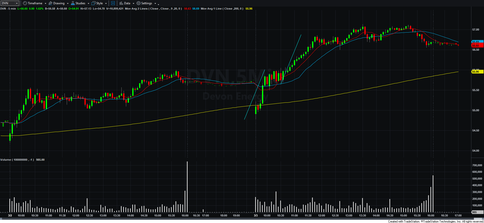Click the Drawing pencil icon
The height and width of the screenshot is (223, 484).
click(50, 3)
